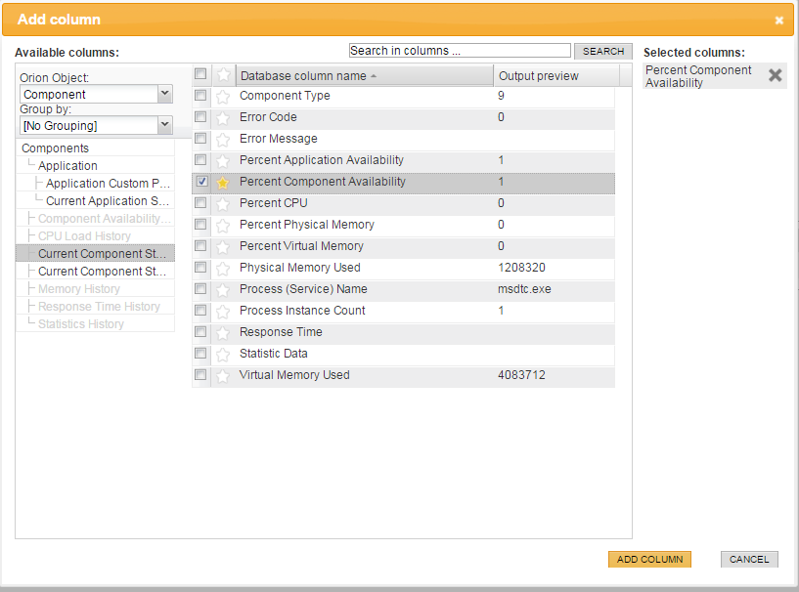Click star next to Percent Virtual Memory
The width and height of the screenshot is (799, 592).
click(223, 247)
